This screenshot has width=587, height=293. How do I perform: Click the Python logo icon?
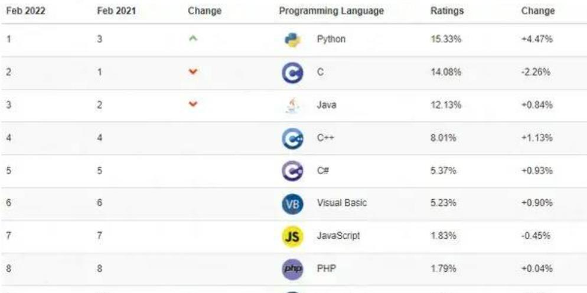click(x=292, y=40)
